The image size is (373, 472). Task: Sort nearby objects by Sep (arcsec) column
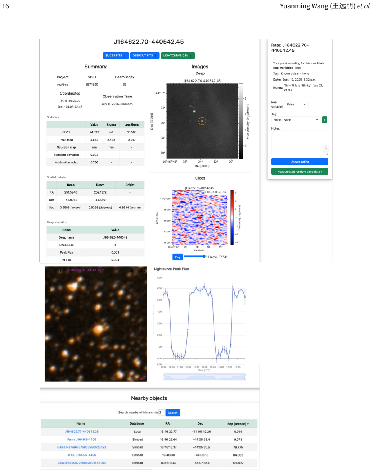(x=238, y=424)
